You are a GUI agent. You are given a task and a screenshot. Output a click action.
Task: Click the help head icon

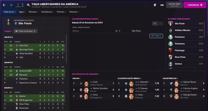(x=155, y=5)
